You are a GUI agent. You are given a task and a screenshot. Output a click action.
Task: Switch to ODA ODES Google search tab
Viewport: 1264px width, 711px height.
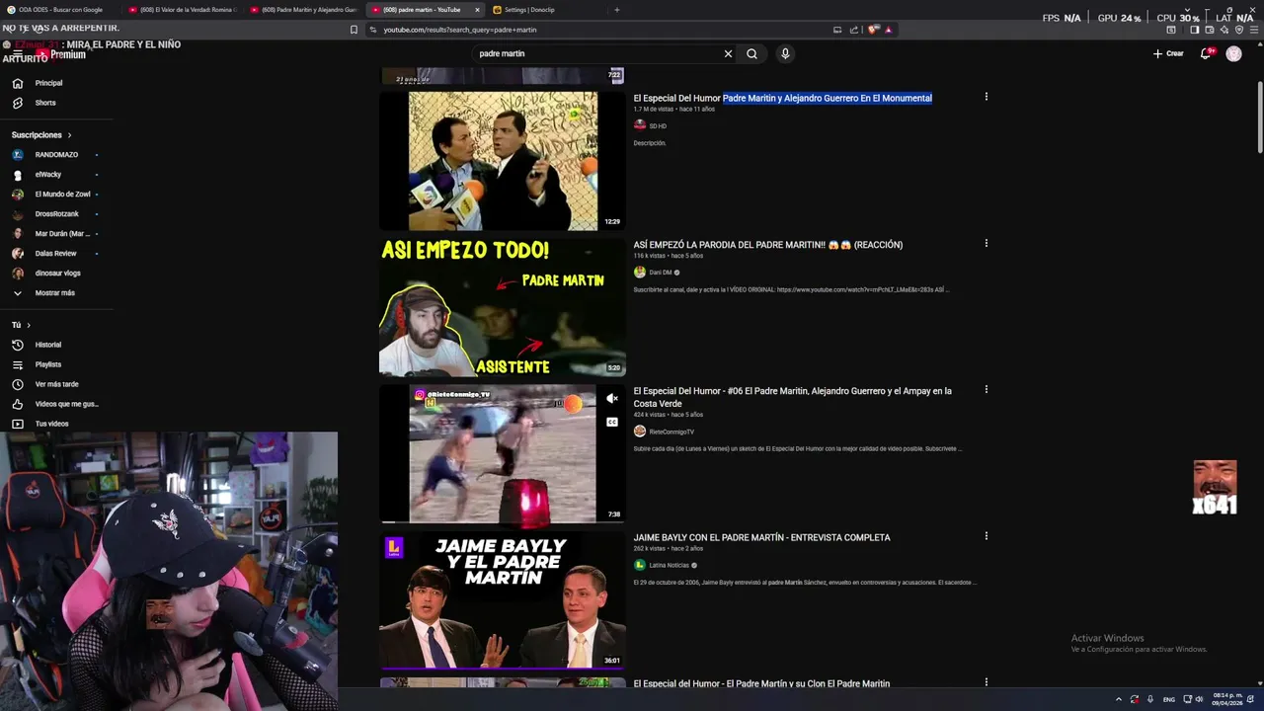[61, 10]
